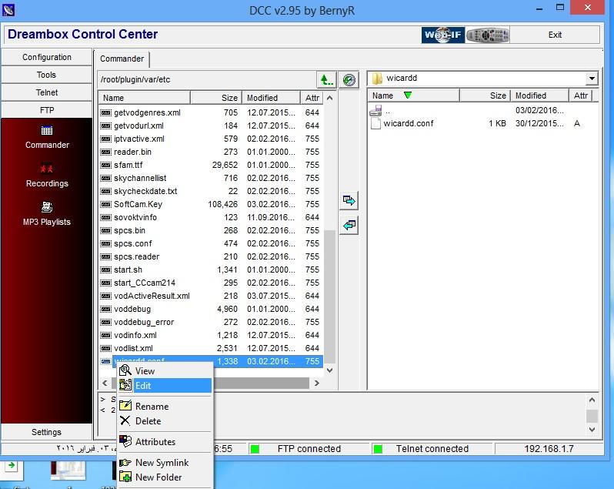Click up arrow of remote list scrollbar
The image size is (614, 489).
click(330, 98)
